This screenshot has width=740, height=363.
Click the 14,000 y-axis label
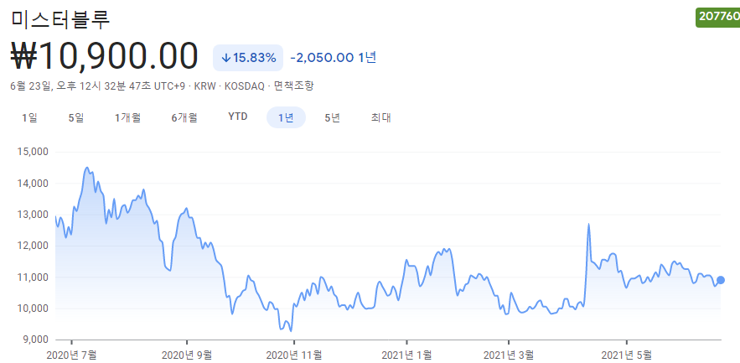click(33, 183)
